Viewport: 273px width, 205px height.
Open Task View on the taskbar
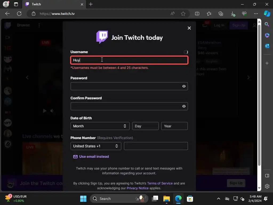coord(155,199)
